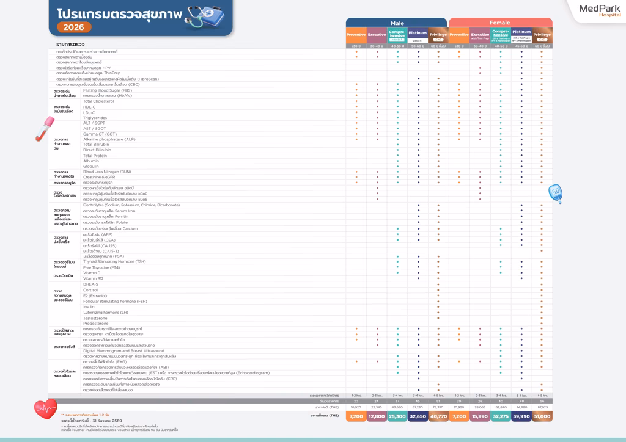Select the Female Executive column header
The width and height of the screenshot is (626, 442).
pyautogui.click(x=480, y=35)
